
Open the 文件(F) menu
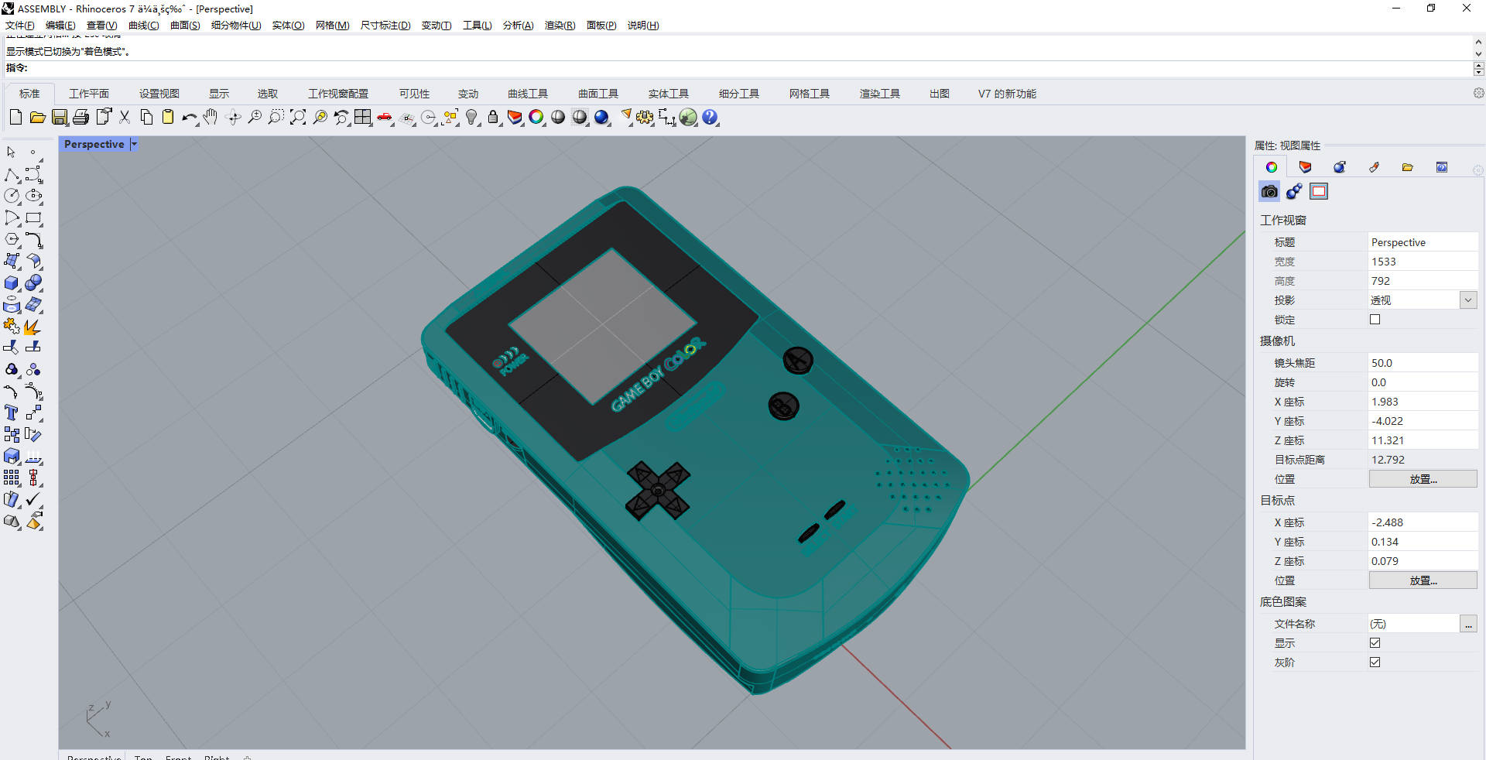(x=20, y=26)
